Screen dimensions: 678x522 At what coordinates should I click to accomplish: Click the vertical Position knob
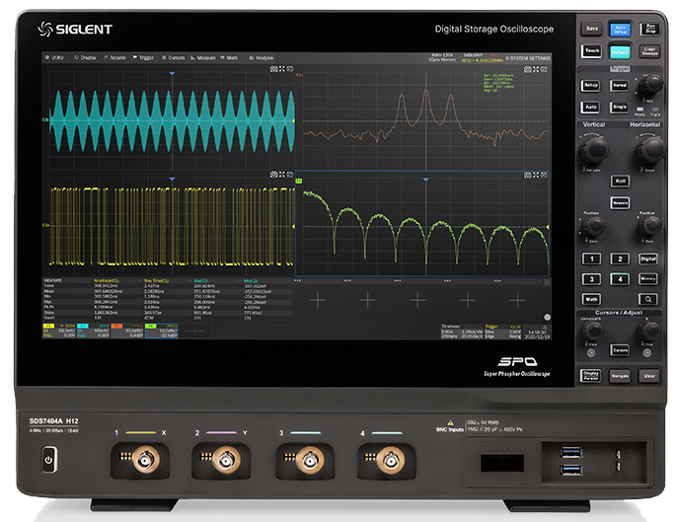pos(593,225)
